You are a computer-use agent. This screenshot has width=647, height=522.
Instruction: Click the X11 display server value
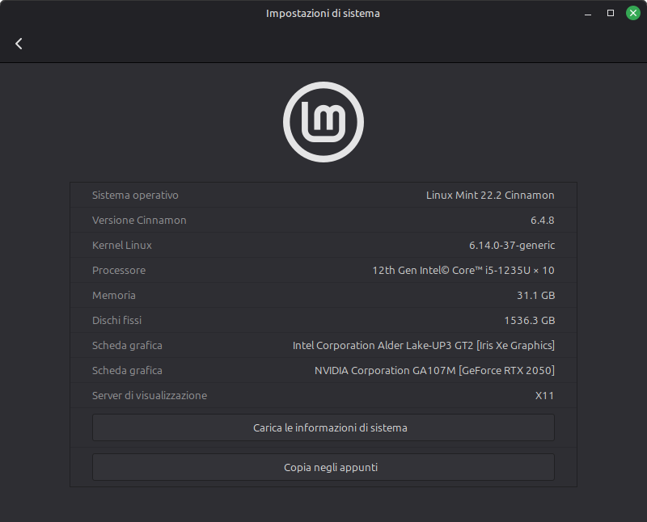click(544, 396)
